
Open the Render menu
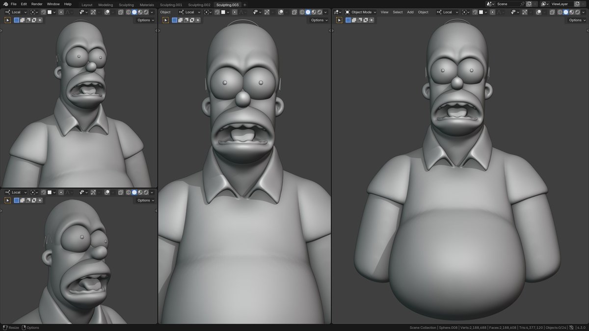37,4
